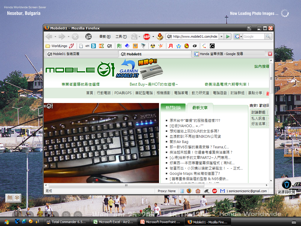Click the Firefox globe status bar icon
Image resolution: width=301 pixels, height=226 pixels.
(189, 191)
